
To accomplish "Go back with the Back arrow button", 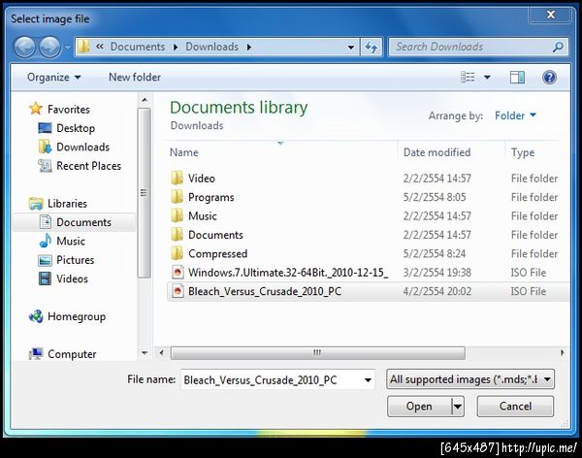I will click(24, 48).
